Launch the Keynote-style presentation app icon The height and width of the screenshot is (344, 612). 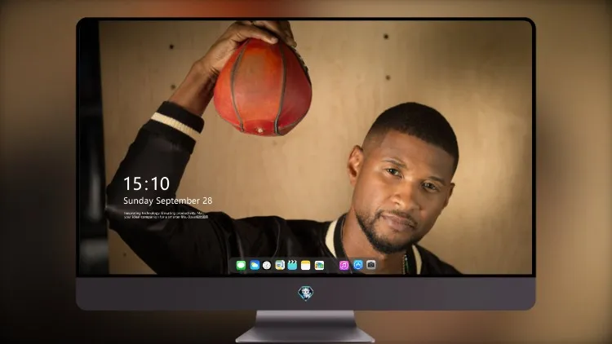(280, 265)
